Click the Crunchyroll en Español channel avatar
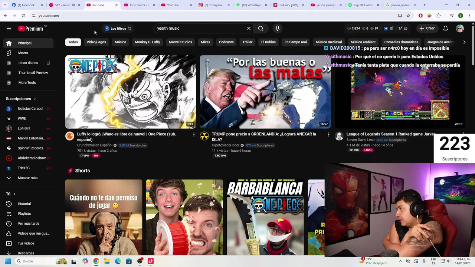Viewport: 475px width, 267px height. tap(70, 136)
